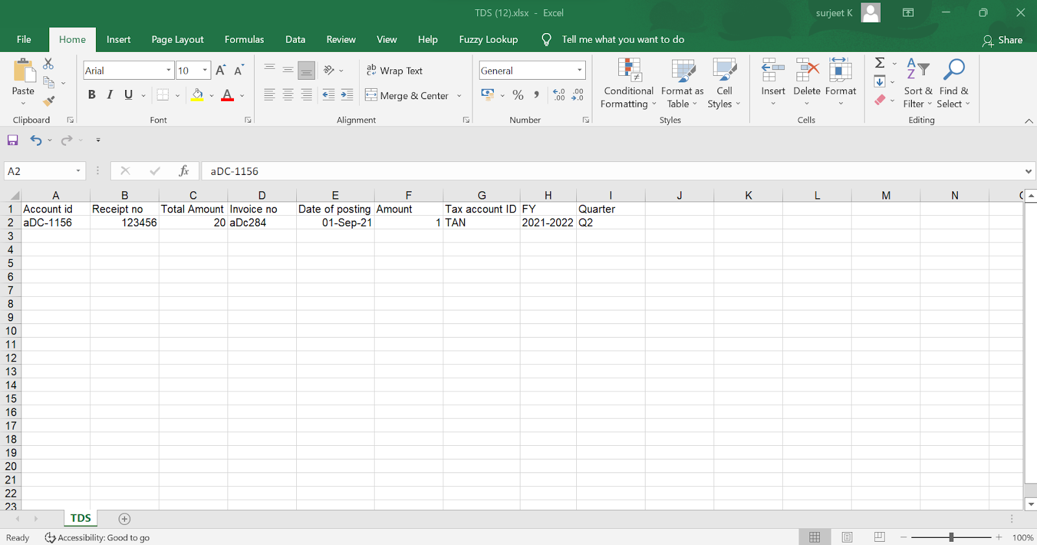The image size is (1037, 545).
Task: Toggle Wrap Text for the cell
Action: [x=394, y=71]
